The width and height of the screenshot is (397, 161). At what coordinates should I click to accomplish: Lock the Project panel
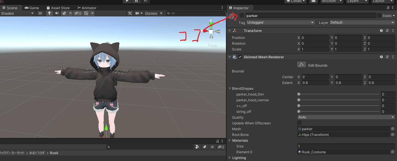(217, 141)
